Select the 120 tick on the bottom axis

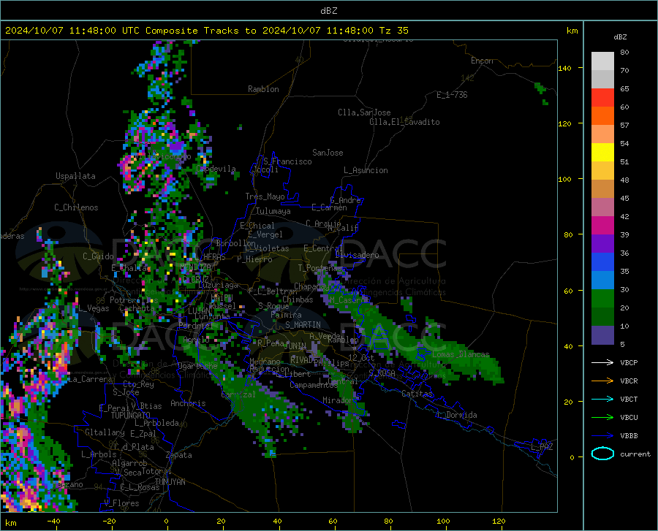[x=499, y=521]
